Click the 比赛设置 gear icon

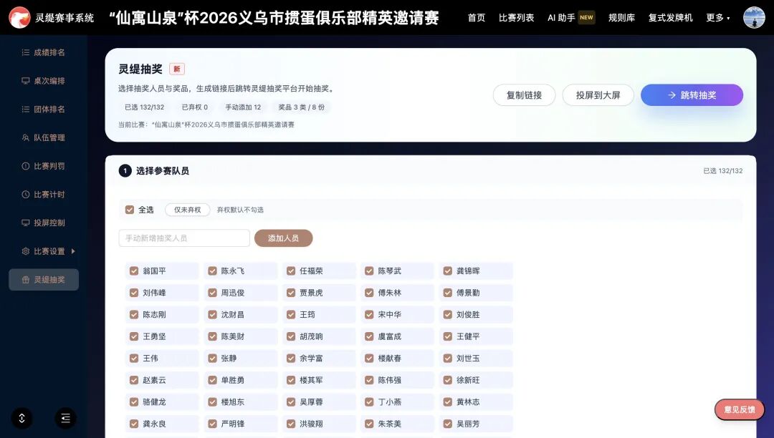pos(26,251)
